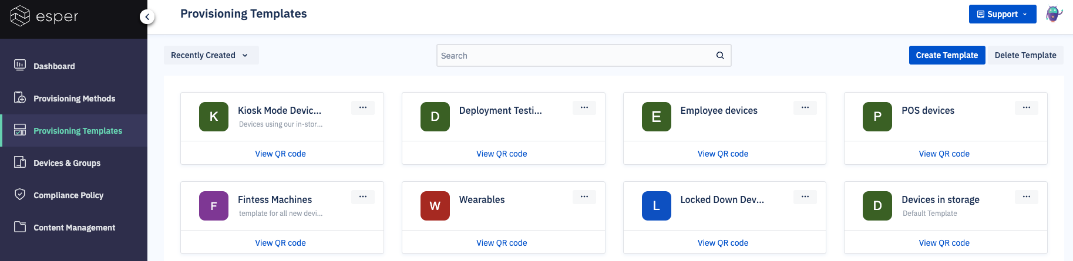Viewport: 1073px width, 261px height.
Task: Open more options for POS devices template
Action: tap(1027, 107)
